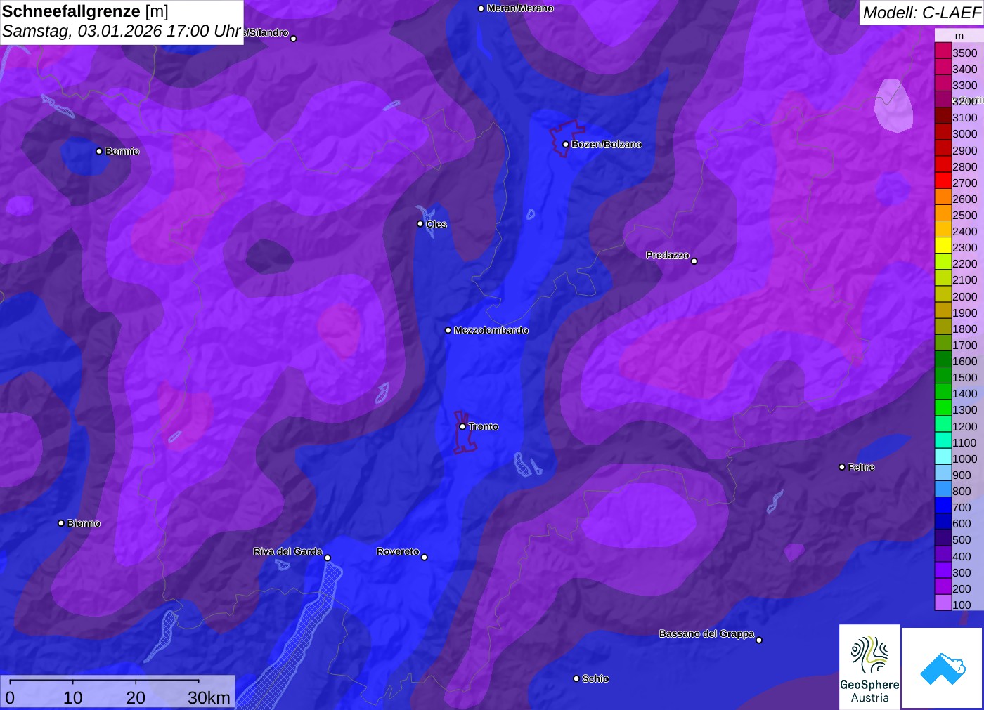Click the Trento city marker dot

[462, 426]
